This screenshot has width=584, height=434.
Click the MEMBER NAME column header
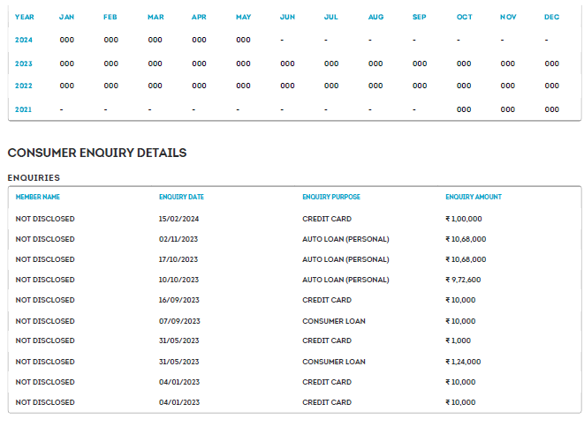pos(38,197)
